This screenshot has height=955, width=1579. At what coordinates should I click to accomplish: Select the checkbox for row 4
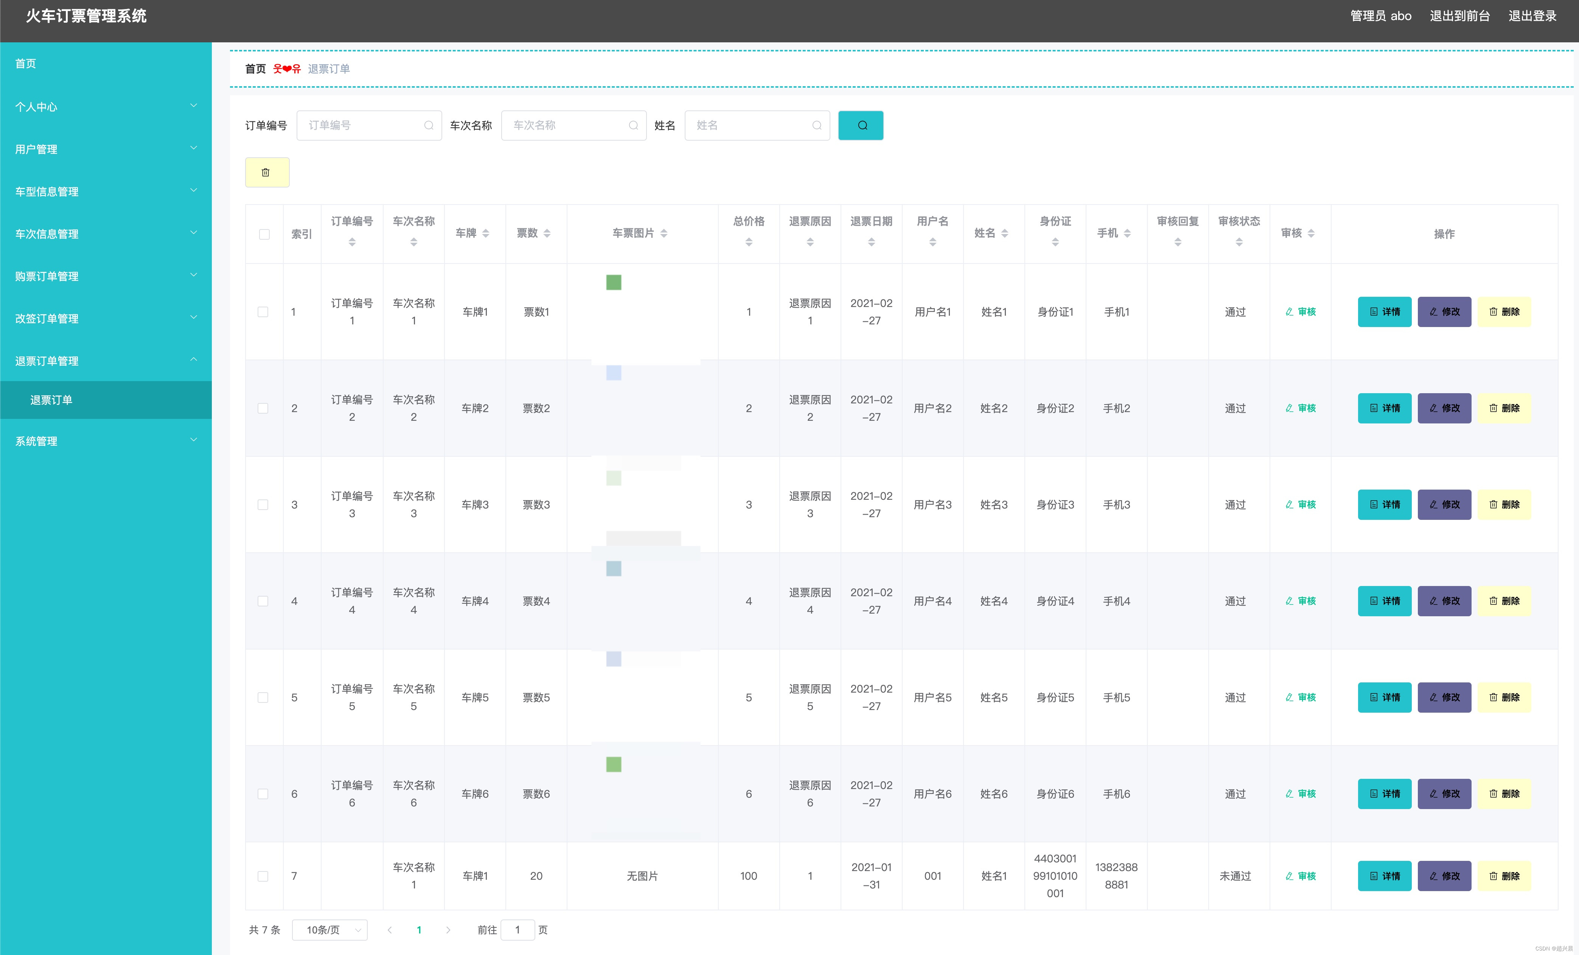[x=263, y=601]
